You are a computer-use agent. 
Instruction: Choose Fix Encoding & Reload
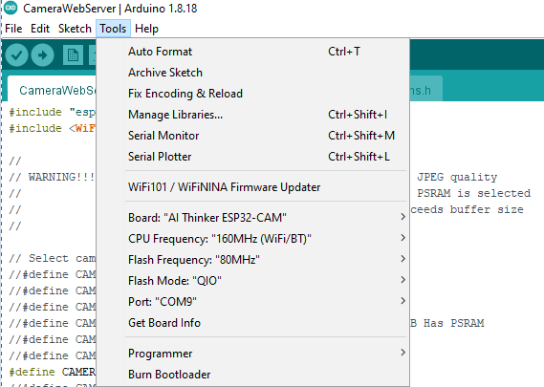pos(253,94)
